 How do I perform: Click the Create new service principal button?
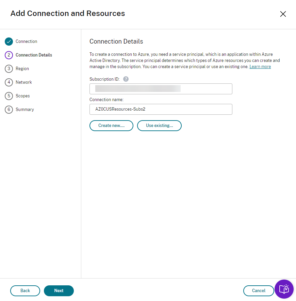[x=111, y=126]
